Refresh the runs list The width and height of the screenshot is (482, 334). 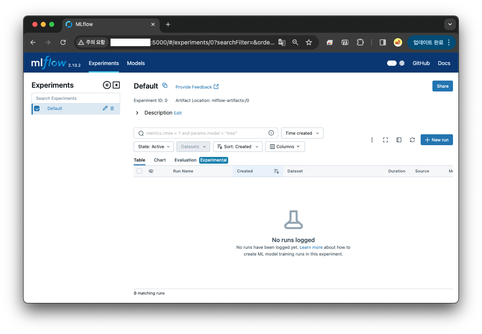[x=413, y=140]
